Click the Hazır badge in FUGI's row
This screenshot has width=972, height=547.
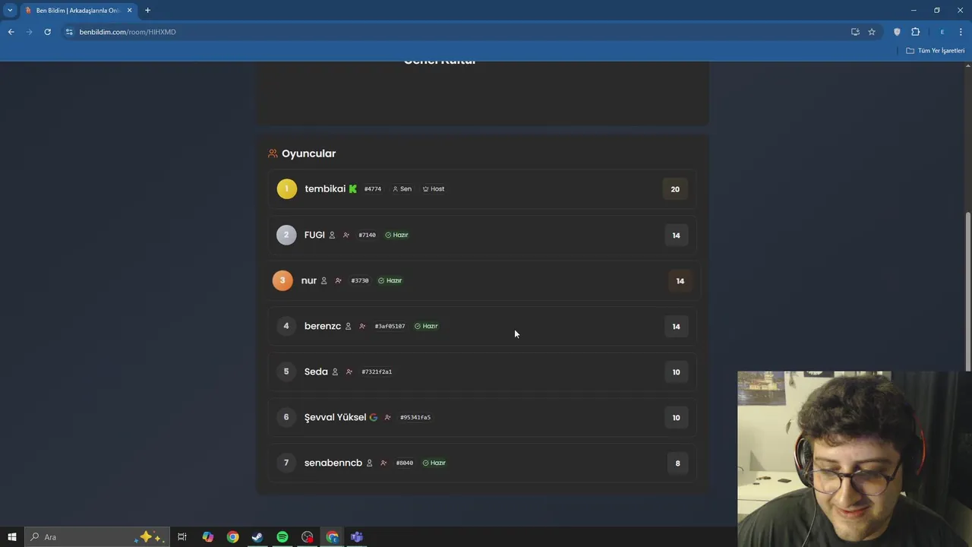point(396,235)
